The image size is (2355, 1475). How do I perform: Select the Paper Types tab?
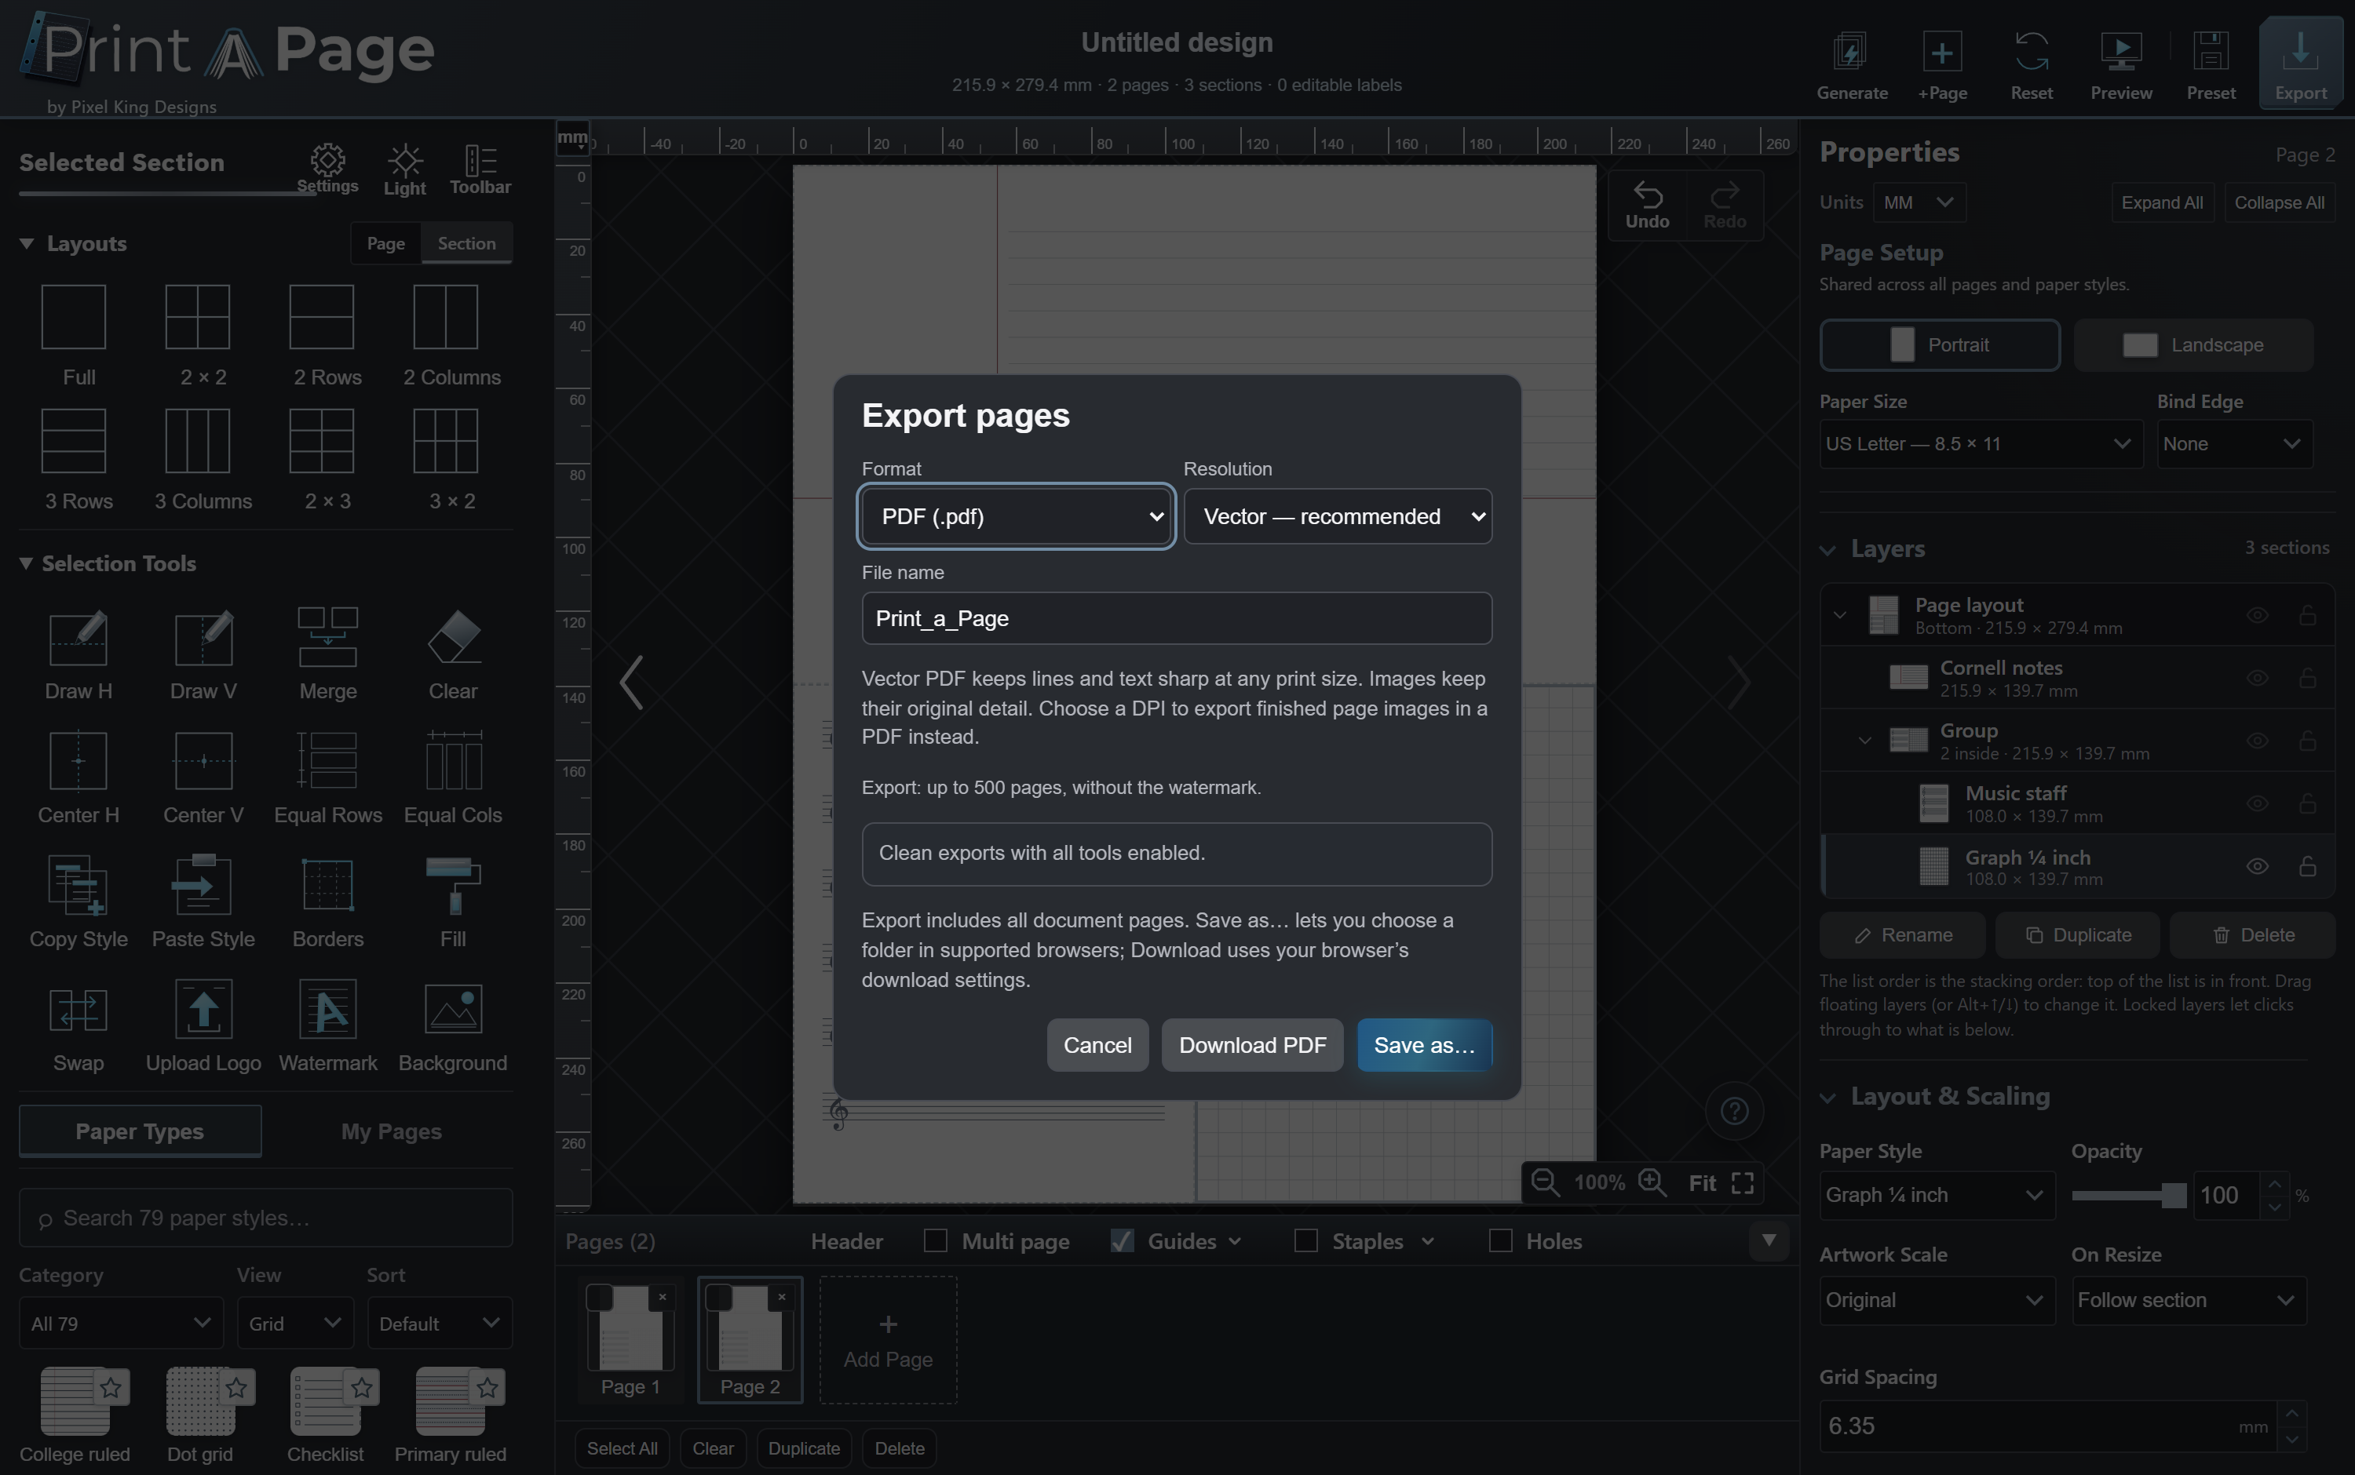point(140,1131)
